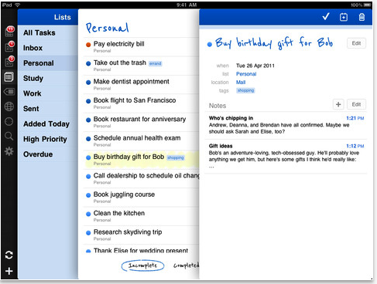Image resolution: width=377 pixels, height=284 pixels.
Task: Tap Wi-Fi indicator in iPad status bar
Action: pyautogui.click(x=17, y=5)
